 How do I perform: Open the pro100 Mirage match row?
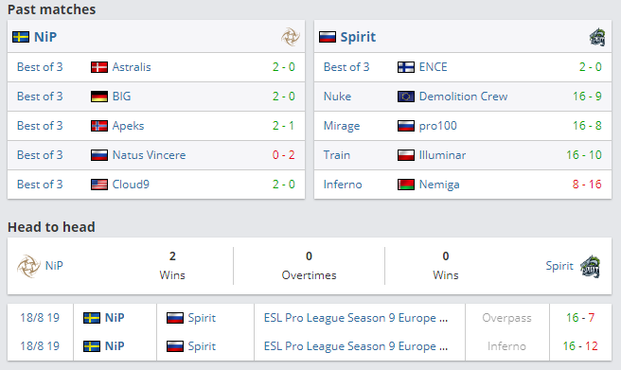[463, 126]
